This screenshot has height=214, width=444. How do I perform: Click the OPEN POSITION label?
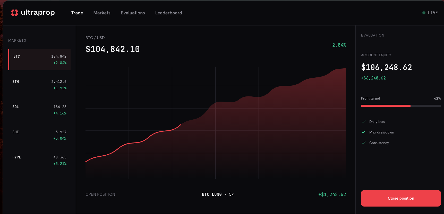click(x=100, y=194)
